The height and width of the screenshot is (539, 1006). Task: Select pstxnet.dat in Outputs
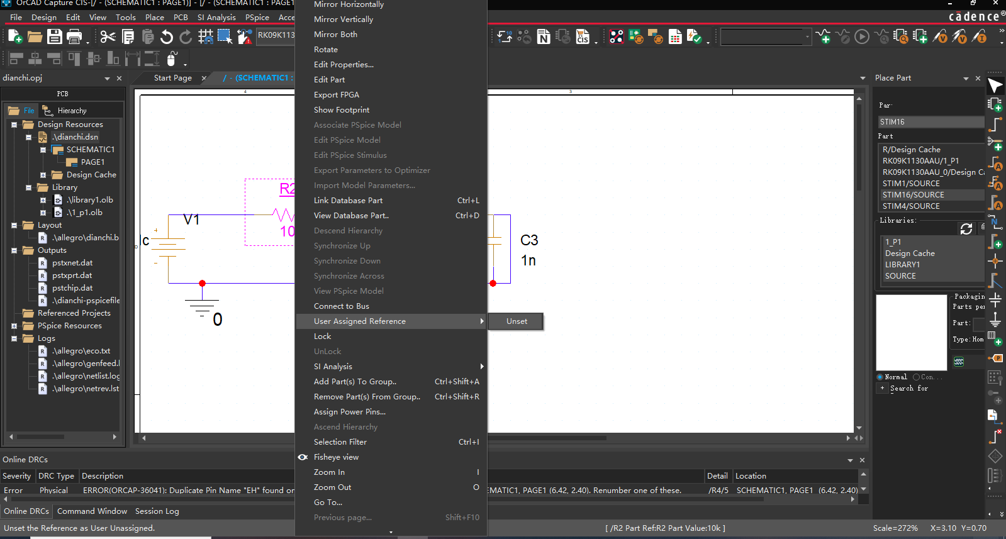72,263
